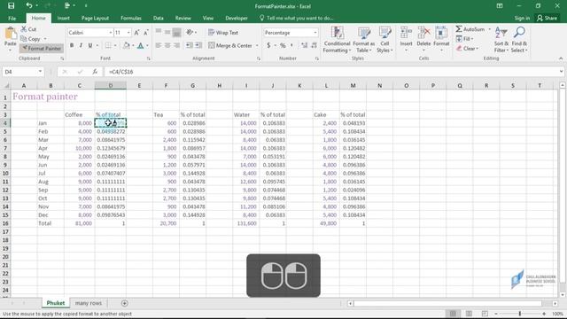Screen dimensions: 567x319
Task: Open the File tab
Action: pos(12,18)
